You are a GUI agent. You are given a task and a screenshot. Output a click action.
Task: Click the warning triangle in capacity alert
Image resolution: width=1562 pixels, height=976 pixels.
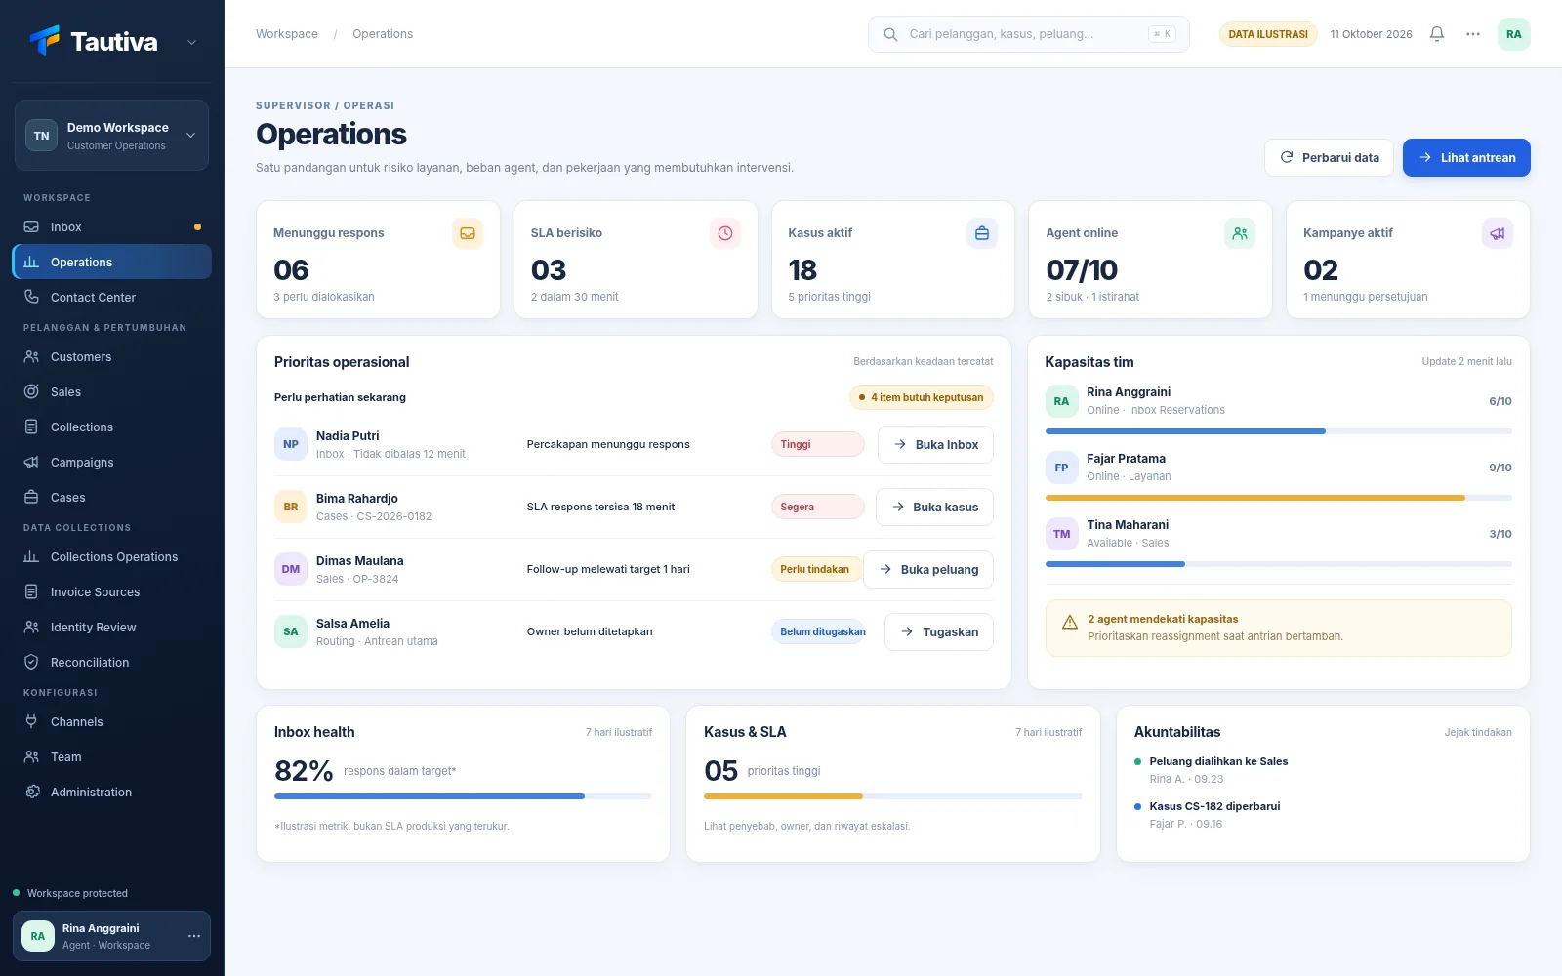(1070, 622)
